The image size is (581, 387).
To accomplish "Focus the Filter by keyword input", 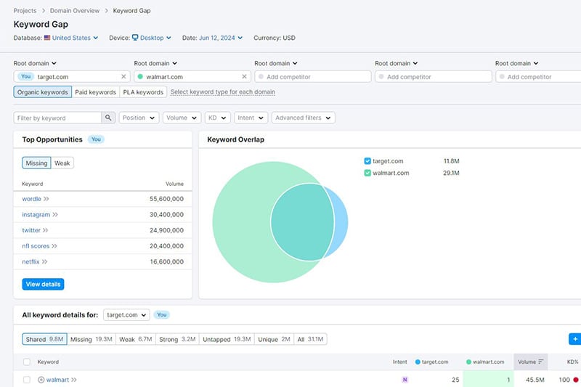I will click(57, 118).
